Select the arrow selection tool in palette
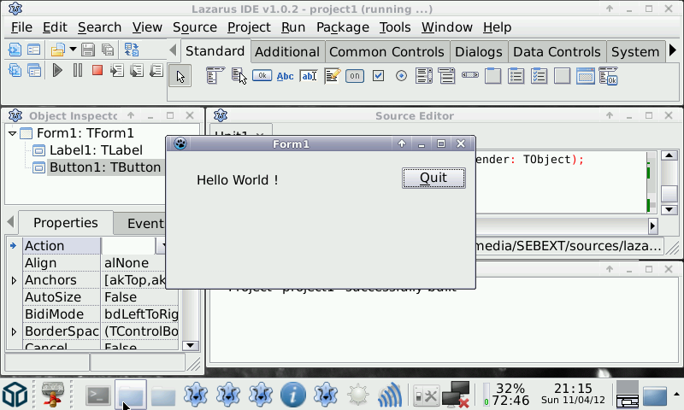Image resolution: width=684 pixels, height=410 pixels. coord(180,77)
